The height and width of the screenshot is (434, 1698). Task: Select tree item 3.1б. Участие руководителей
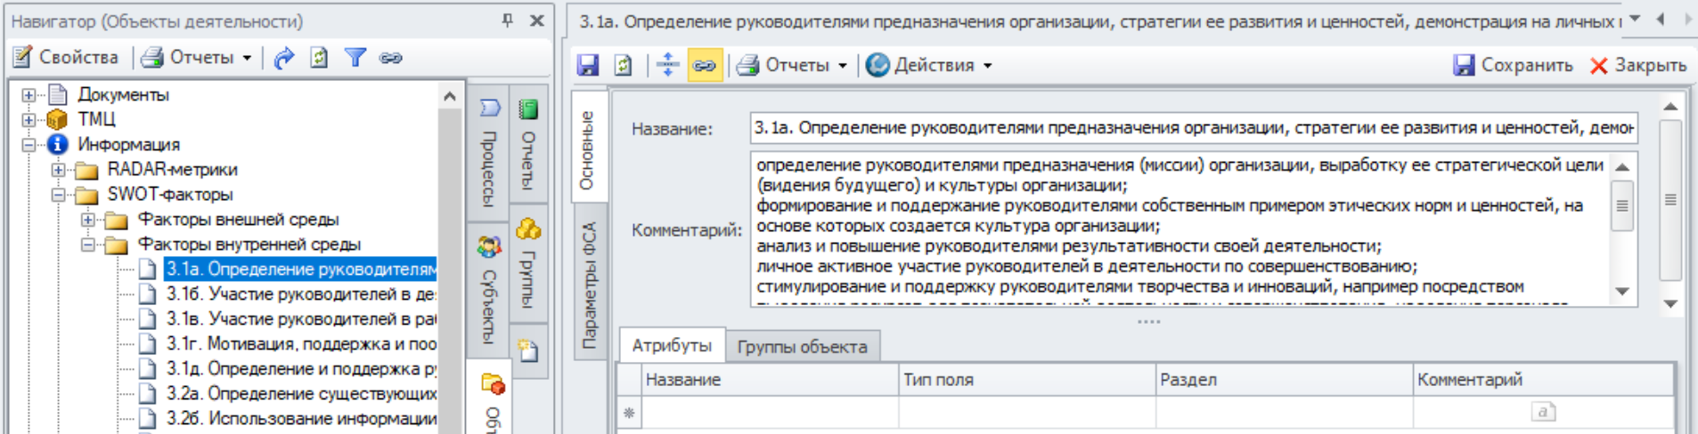(x=300, y=293)
